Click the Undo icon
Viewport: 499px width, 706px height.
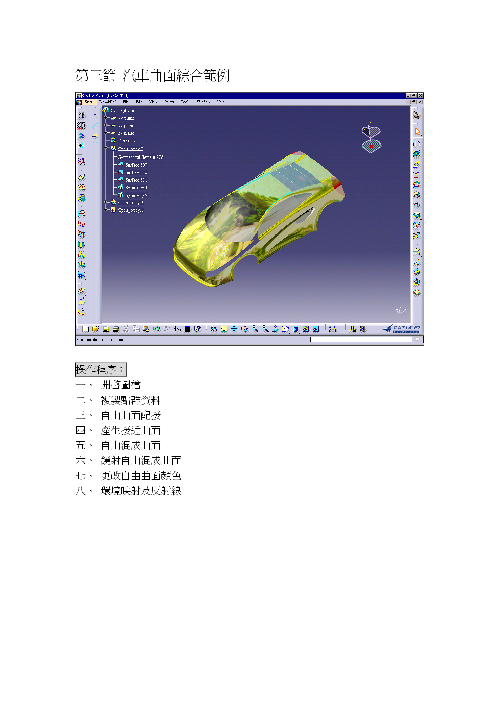coord(156,329)
